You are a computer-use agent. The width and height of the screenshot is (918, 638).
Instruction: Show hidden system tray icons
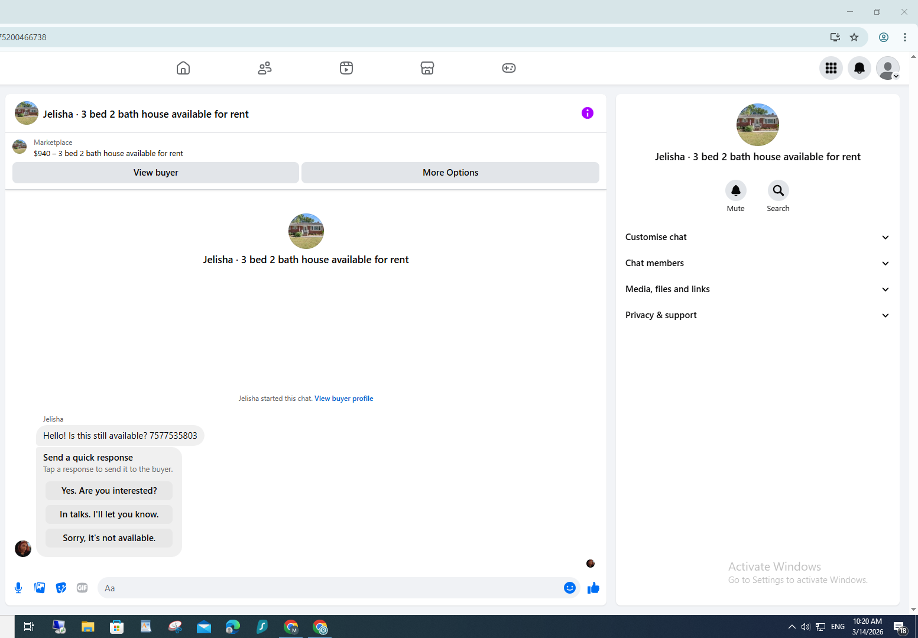point(792,627)
